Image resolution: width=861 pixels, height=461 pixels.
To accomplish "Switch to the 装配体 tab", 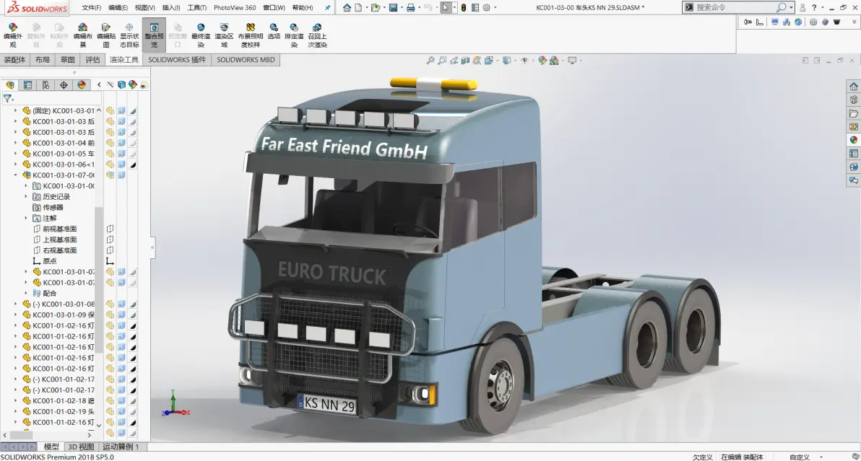I will point(14,60).
